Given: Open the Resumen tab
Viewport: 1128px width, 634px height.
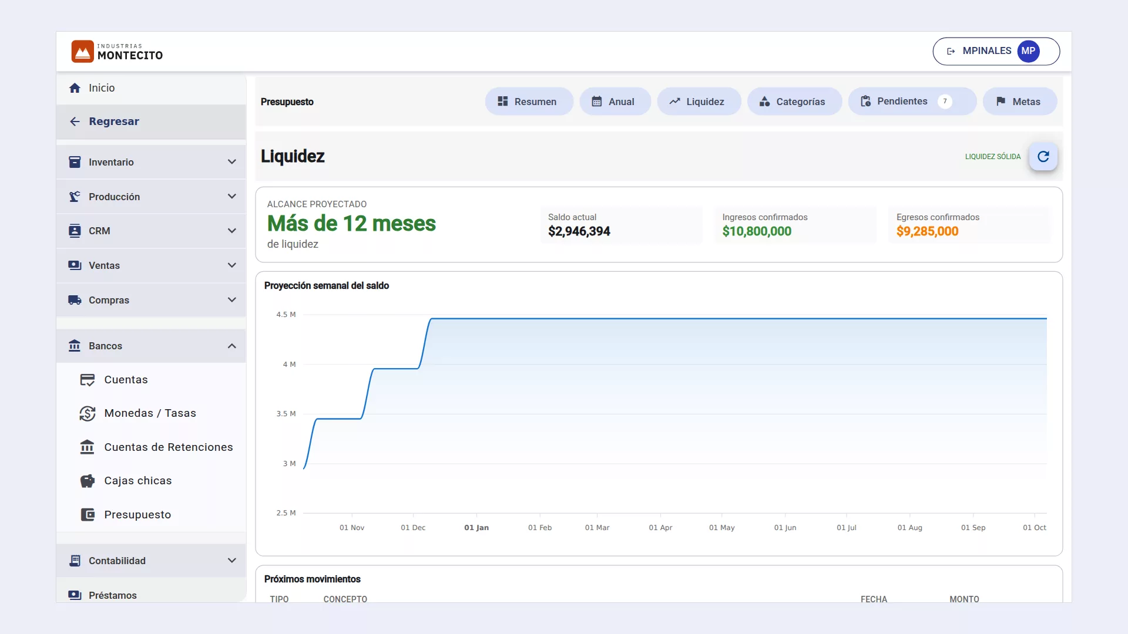Looking at the screenshot, I should pyautogui.click(x=529, y=102).
